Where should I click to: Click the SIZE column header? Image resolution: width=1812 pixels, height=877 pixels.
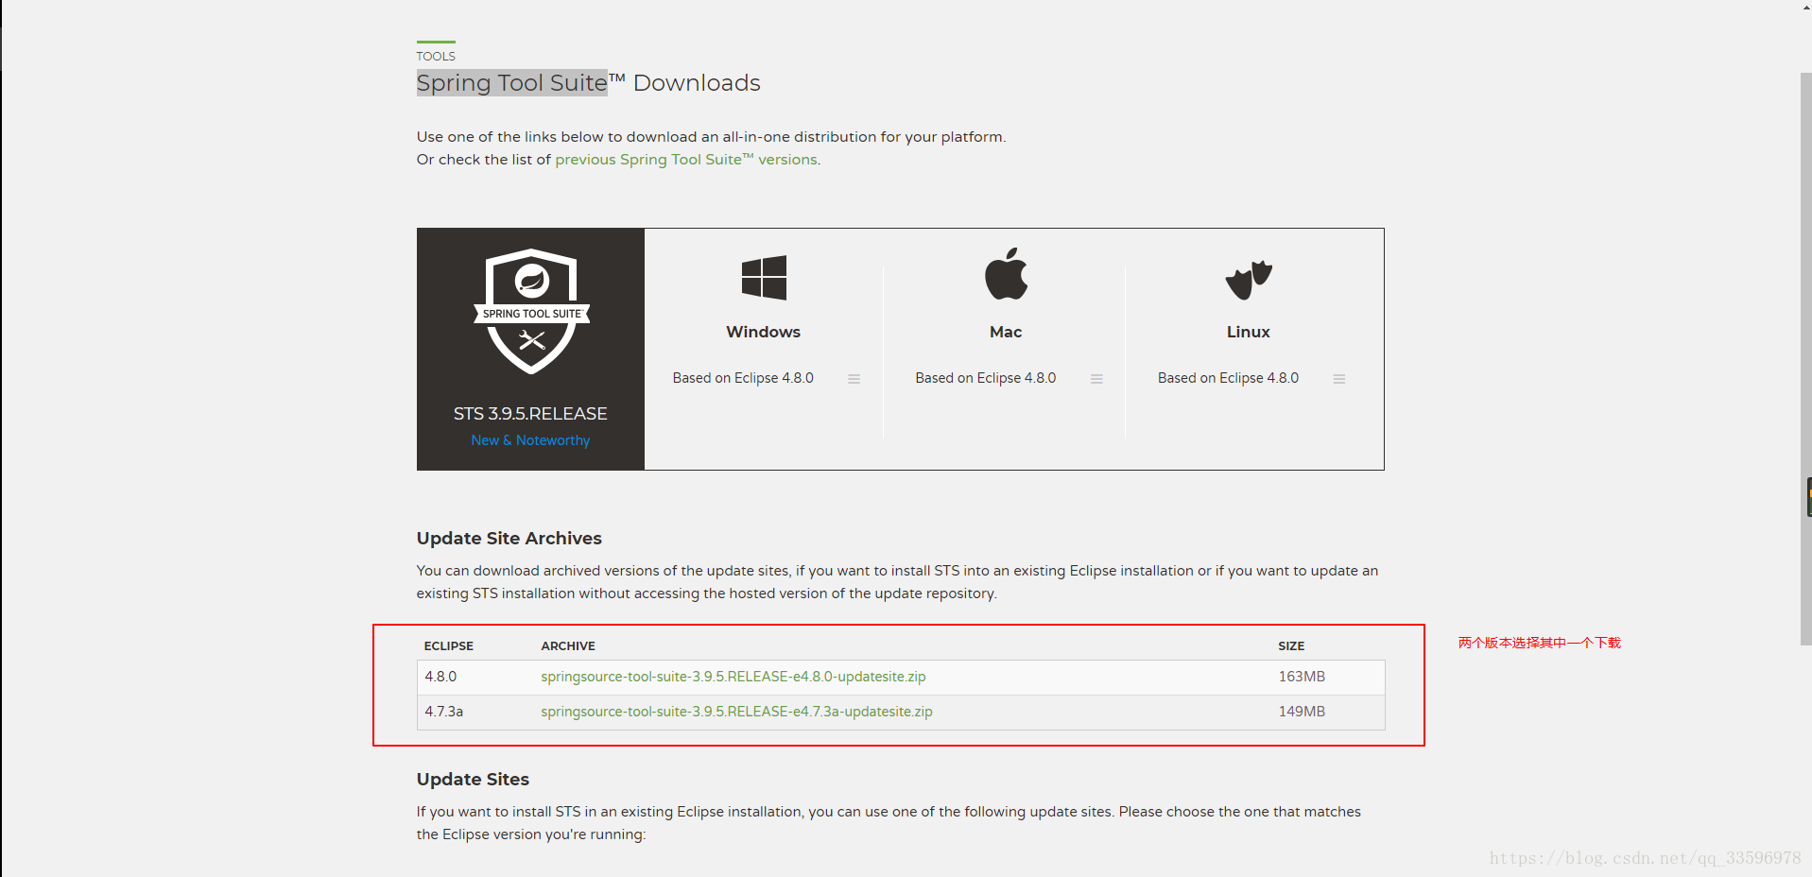[x=1291, y=646]
